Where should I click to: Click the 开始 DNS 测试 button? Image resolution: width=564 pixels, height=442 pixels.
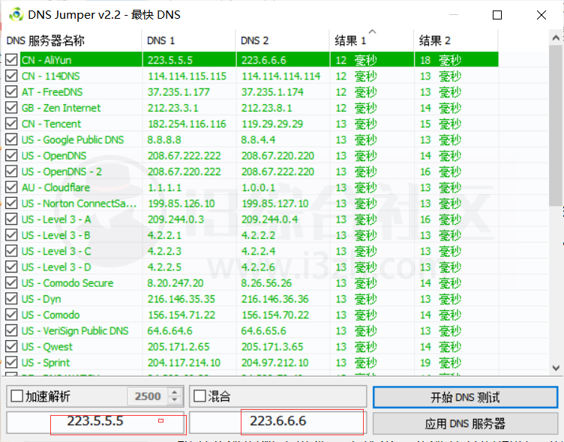[x=465, y=397]
